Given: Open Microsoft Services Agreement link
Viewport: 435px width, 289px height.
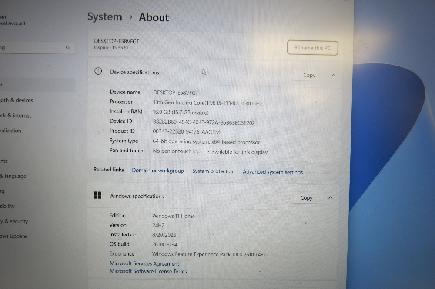Looking at the screenshot, I should tap(144, 263).
